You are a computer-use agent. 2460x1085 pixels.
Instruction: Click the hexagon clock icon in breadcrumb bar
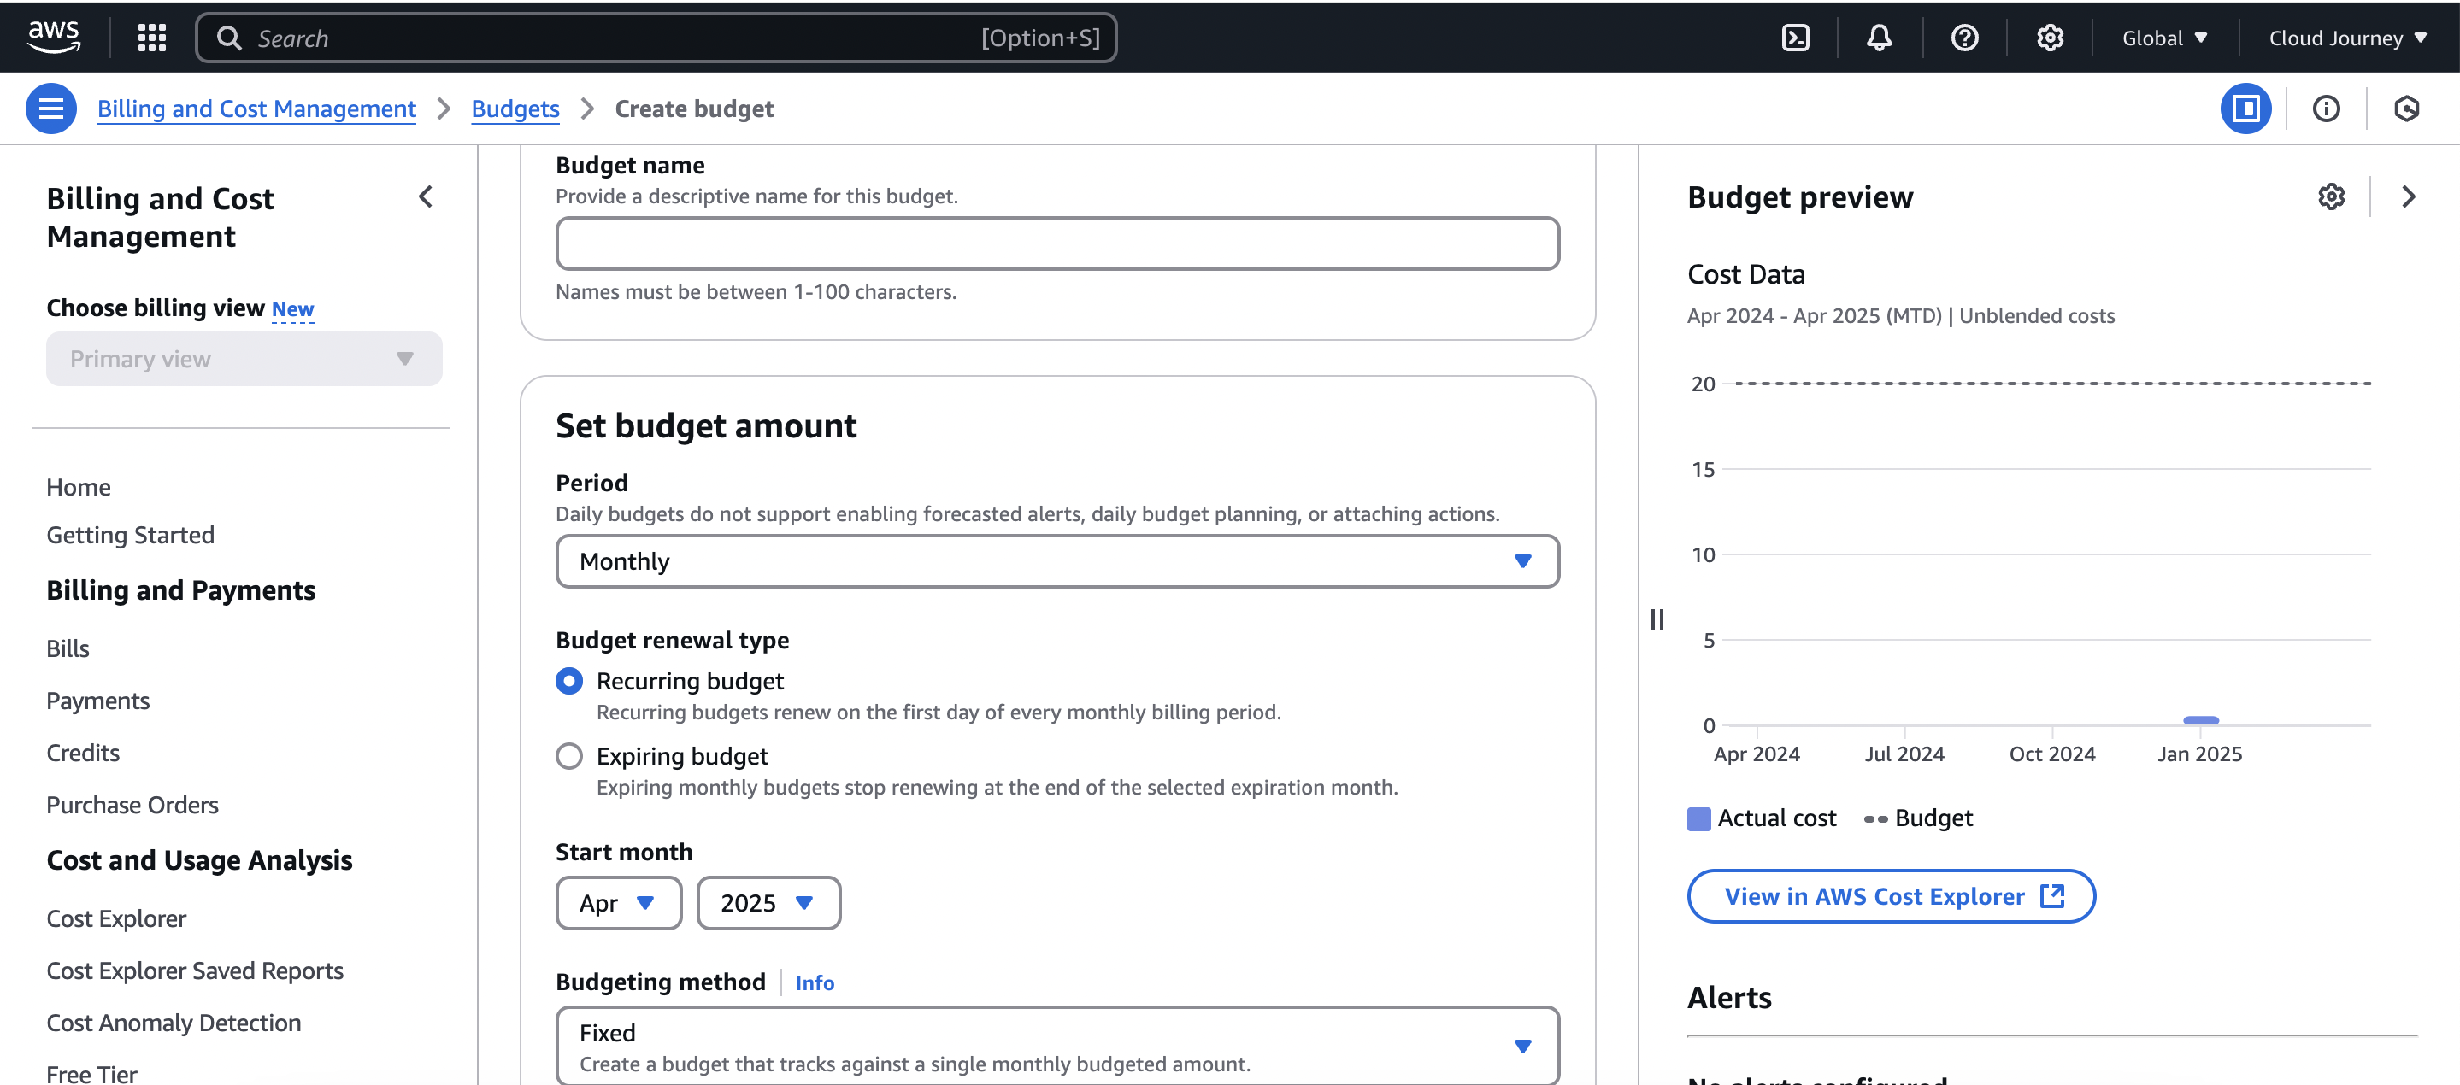coord(2406,108)
